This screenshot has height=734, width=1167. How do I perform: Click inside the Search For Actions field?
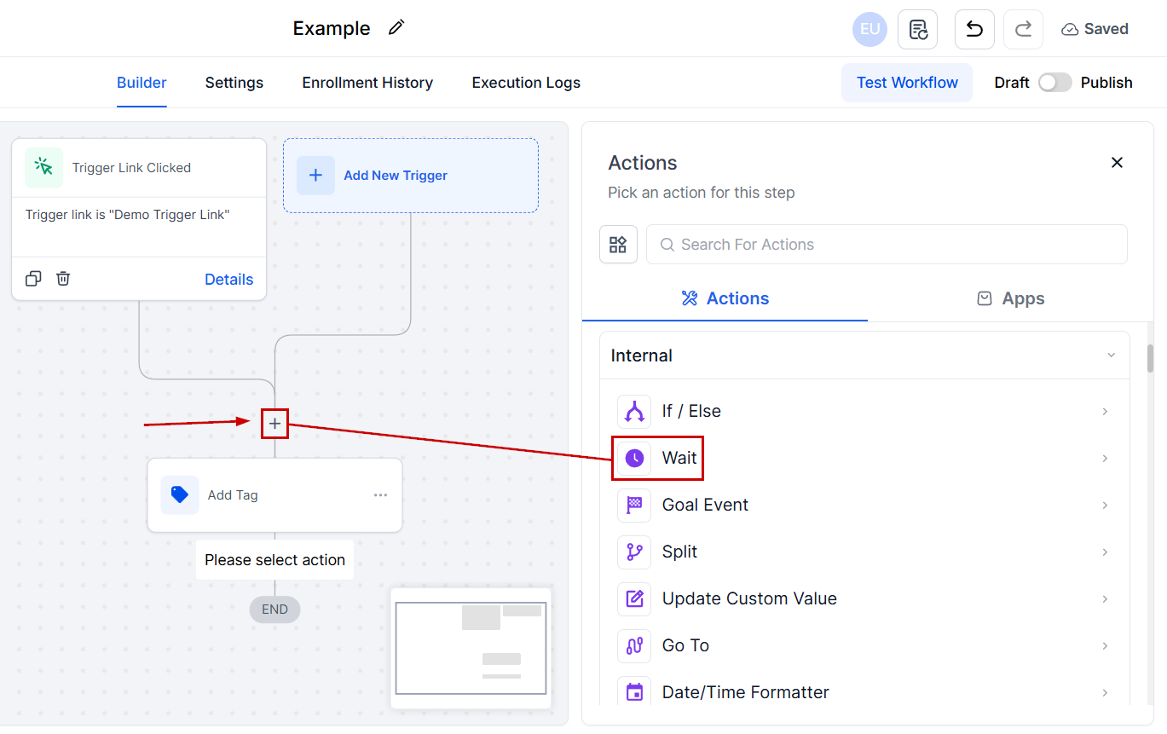[887, 244]
